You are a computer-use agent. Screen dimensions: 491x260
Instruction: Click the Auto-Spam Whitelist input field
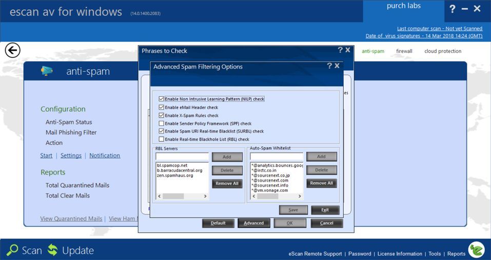coord(277,156)
